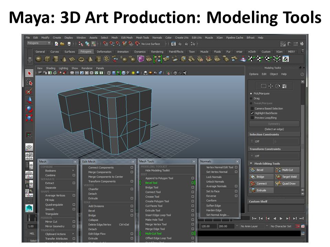Activate the Lasso select tool
330x247 pixels.
click(x=29, y=82)
